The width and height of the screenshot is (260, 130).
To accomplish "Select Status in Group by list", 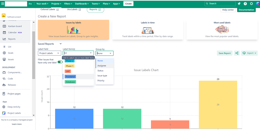I will pyautogui.click(x=105, y=71).
